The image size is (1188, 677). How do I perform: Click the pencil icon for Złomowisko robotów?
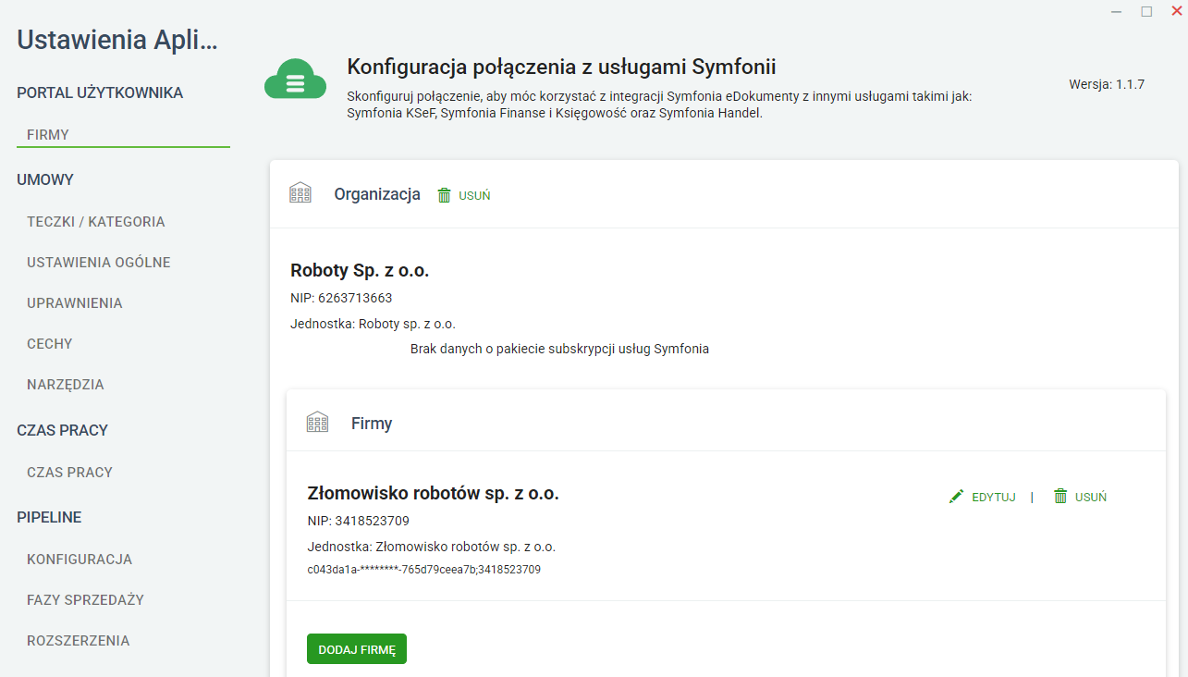[956, 497]
